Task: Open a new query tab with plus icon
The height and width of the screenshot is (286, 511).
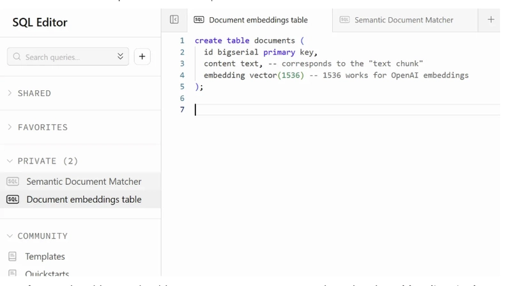Action: 491,20
